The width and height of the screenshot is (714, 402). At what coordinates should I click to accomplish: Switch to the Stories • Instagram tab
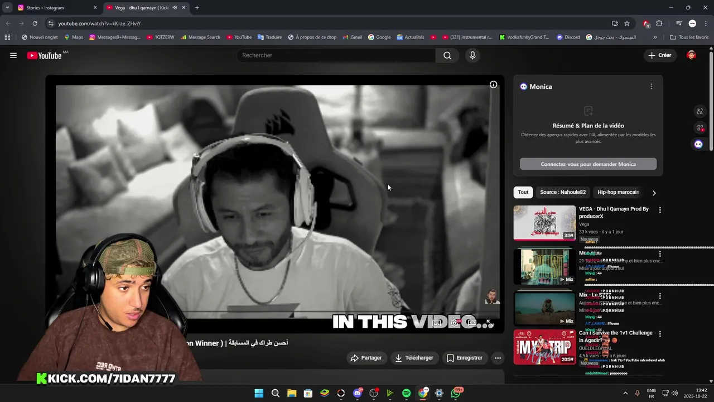click(x=57, y=8)
